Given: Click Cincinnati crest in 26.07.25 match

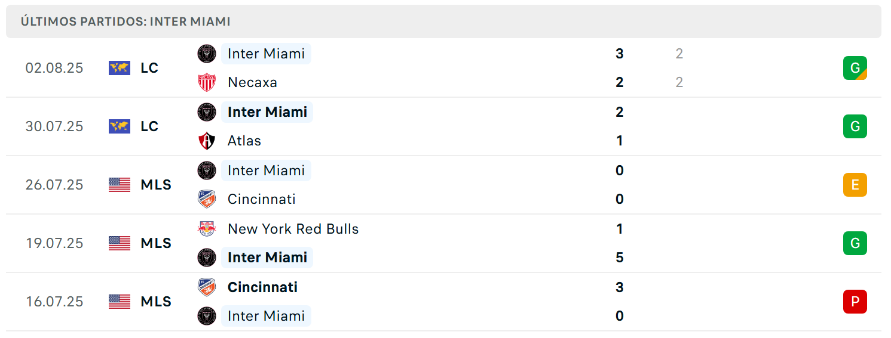Looking at the screenshot, I should pyautogui.click(x=207, y=199).
